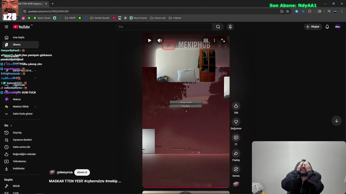The width and height of the screenshot is (346, 194).
Task: Open the Recent Events bookmark
Action: pyautogui.click(x=138, y=18)
